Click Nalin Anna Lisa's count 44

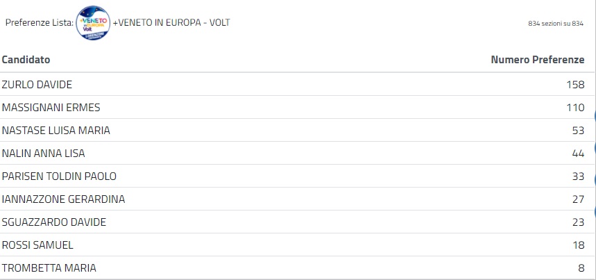click(578, 154)
